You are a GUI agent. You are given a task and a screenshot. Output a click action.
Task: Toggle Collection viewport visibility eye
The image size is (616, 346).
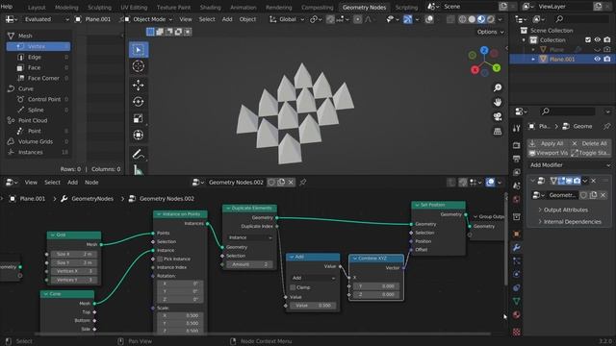pyautogui.click(x=597, y=40)
